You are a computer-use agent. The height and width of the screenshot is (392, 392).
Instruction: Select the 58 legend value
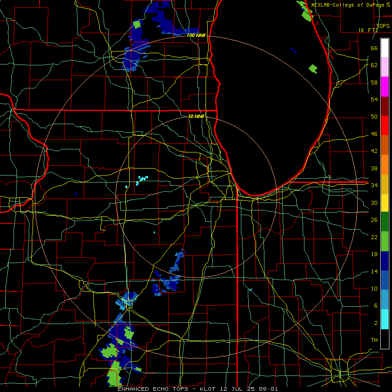[x=374, y=82]
